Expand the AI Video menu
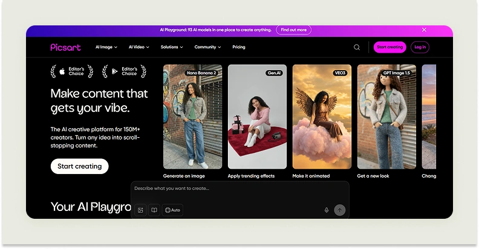479x249 pixels. [139, 47]
